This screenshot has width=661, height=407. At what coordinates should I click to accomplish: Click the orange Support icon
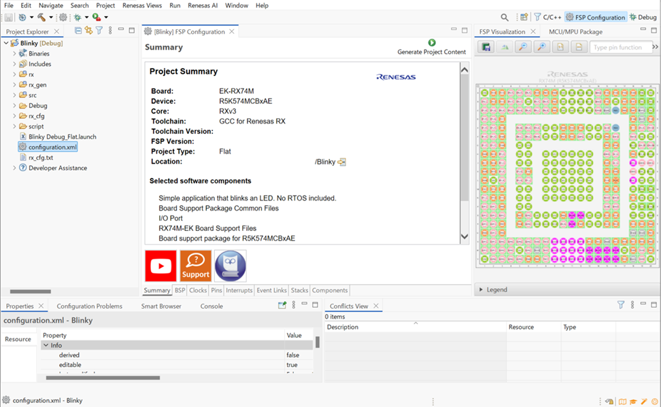click(196, 266)
